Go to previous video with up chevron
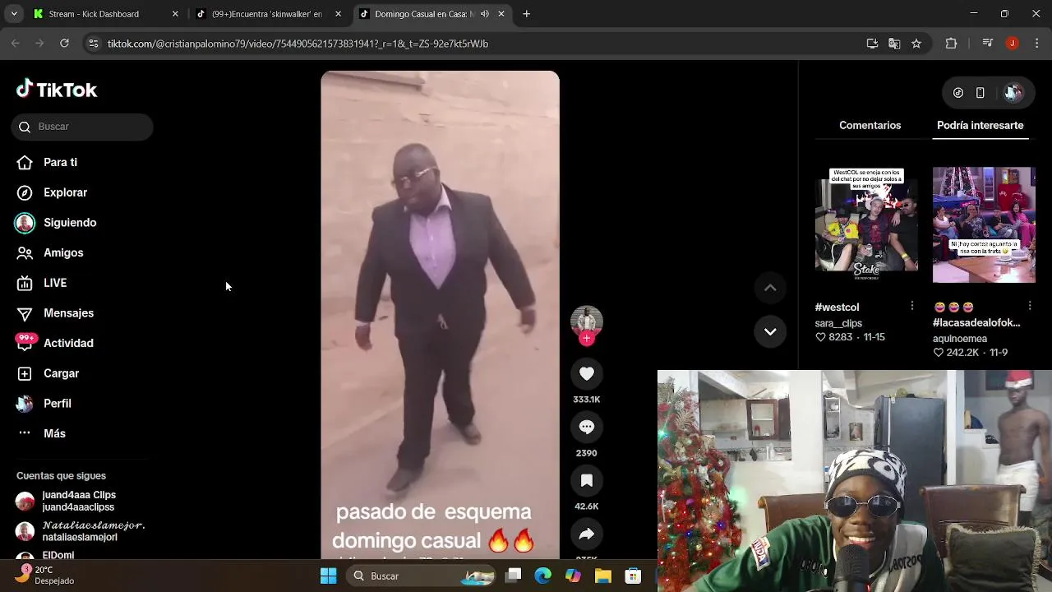Viewport: 1052px width, 592px height. coord(770,288)
